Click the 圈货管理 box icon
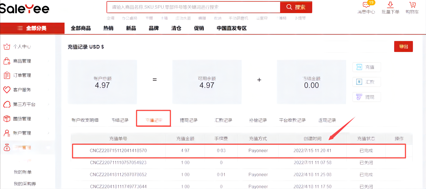The image size is (426, 189). coord(7,119)
